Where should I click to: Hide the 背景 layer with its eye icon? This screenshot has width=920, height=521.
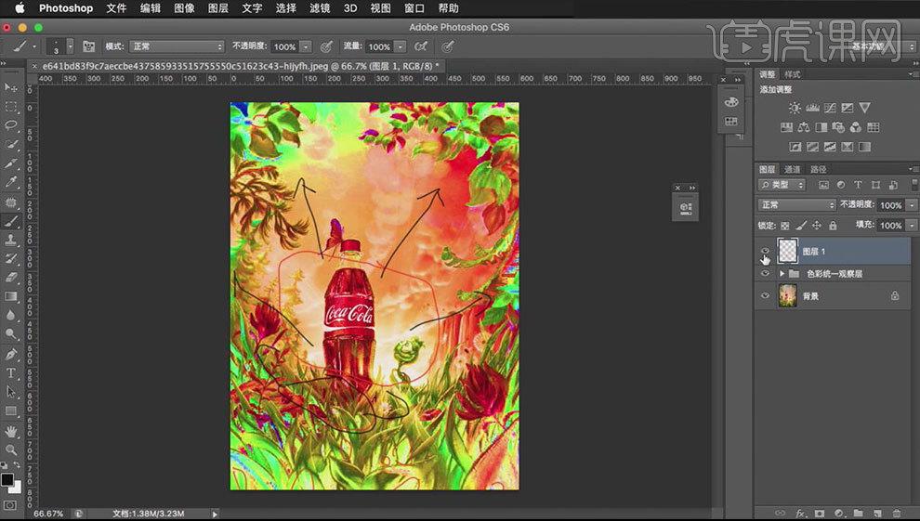[x=765, y=296]
